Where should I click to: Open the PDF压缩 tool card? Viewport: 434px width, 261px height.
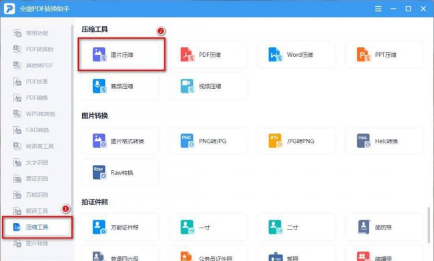click(x=208, y=55)
